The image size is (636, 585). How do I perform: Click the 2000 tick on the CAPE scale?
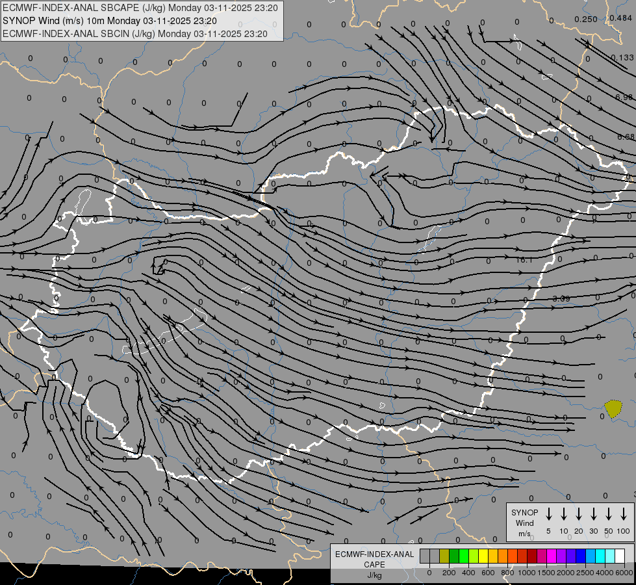(566, 573)
